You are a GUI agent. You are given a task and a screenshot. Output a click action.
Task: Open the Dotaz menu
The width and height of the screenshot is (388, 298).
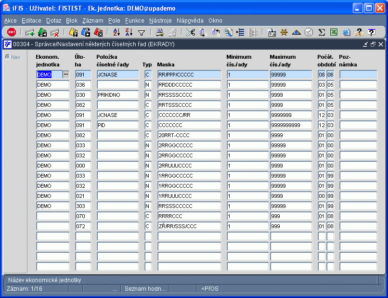(54, 21)
